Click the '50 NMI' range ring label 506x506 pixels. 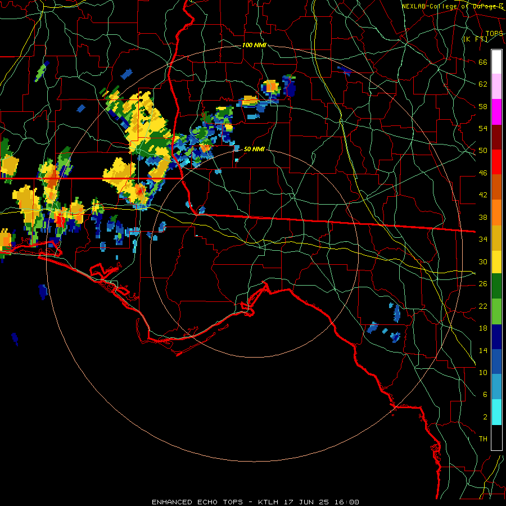254,149
